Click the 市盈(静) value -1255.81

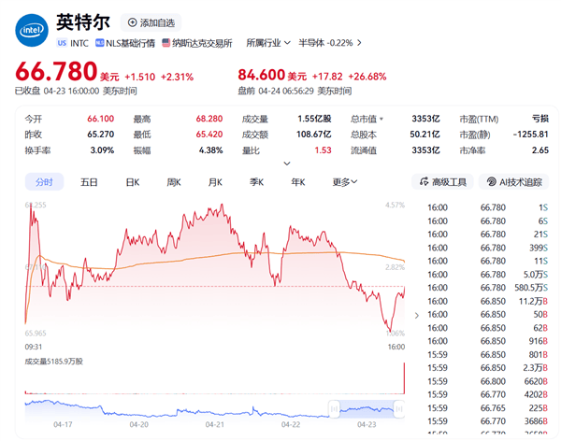tap(530, 135)
